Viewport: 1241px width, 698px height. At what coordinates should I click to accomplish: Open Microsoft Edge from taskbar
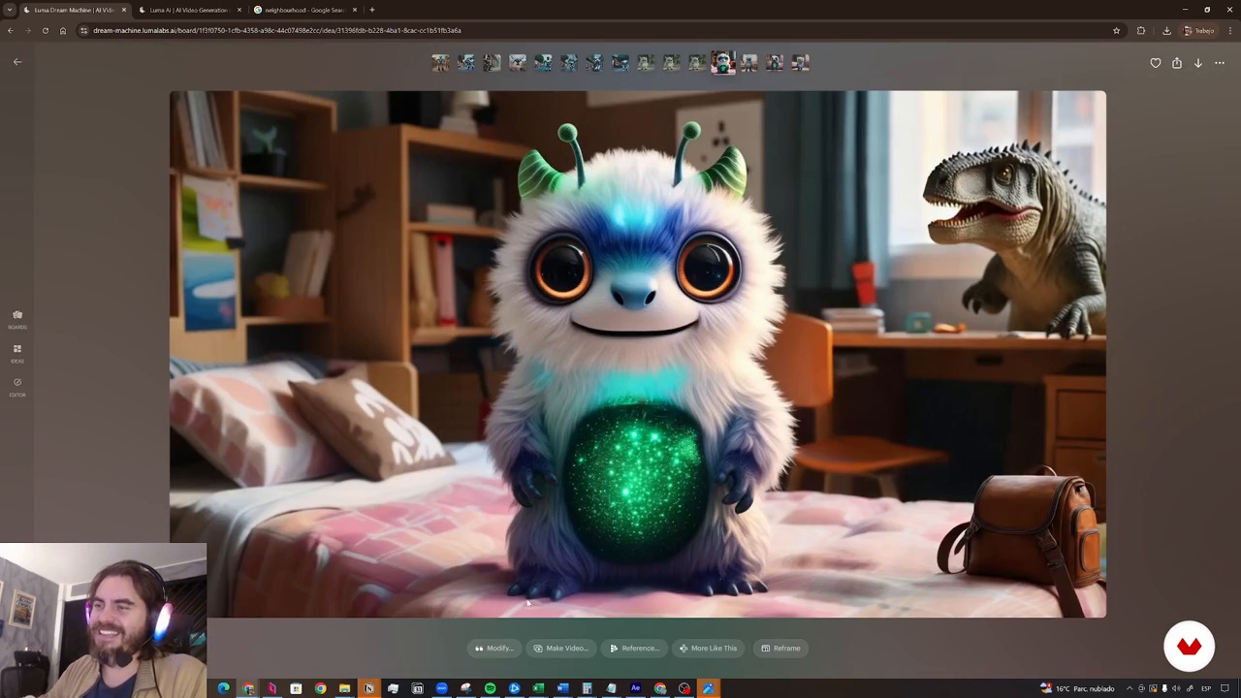click(x=223, y=688)
